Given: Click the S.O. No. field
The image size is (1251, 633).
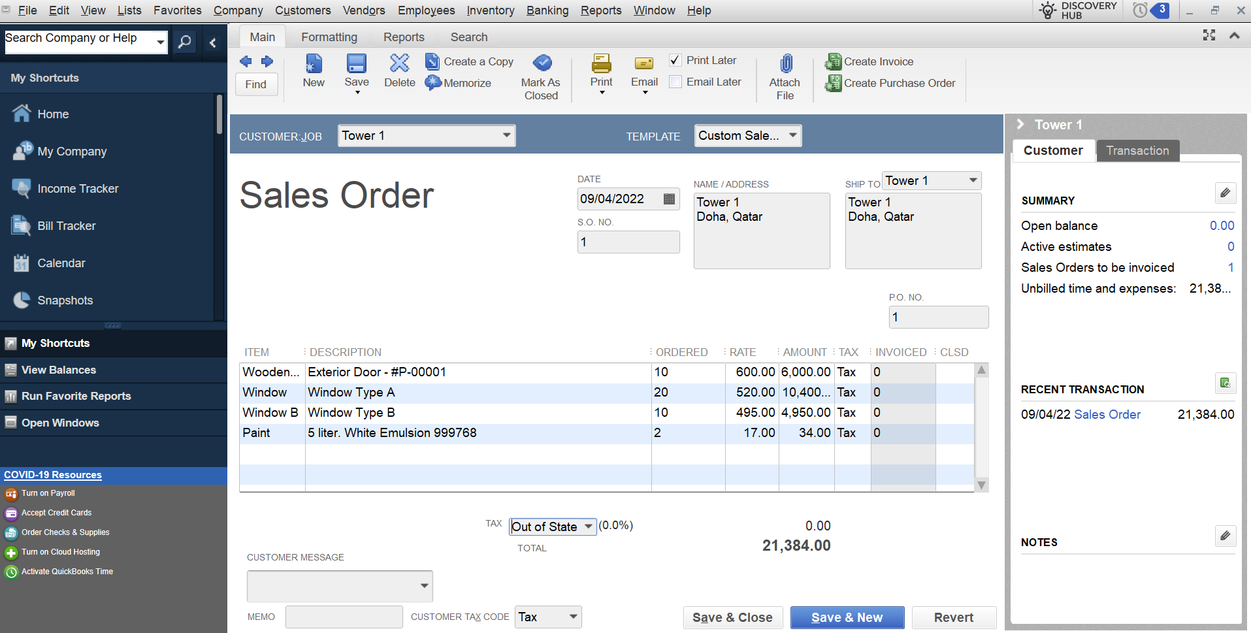Looking at the screenshot, I should point(628,242).
